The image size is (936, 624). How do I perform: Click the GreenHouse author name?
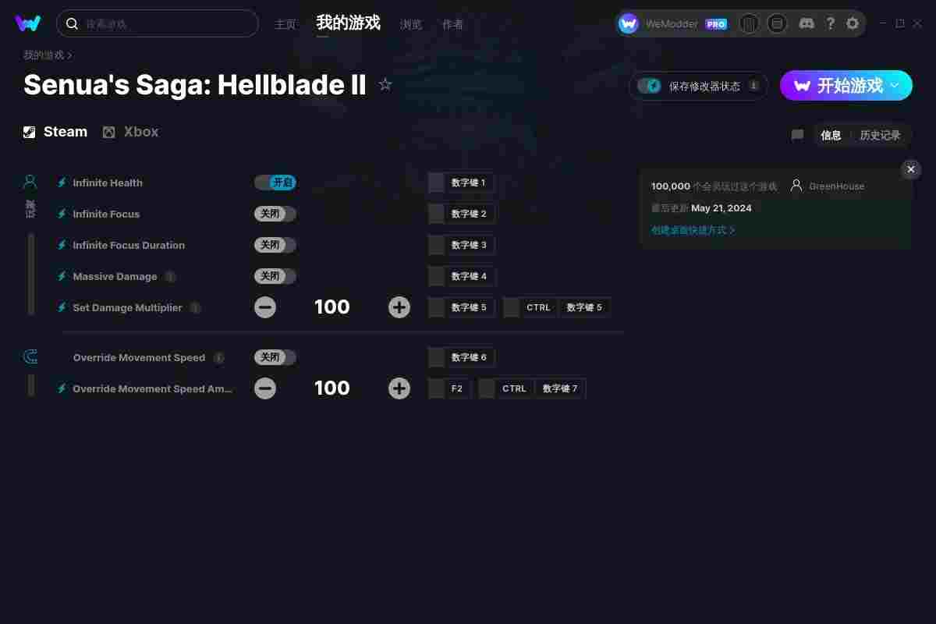(x=836, y=186)
